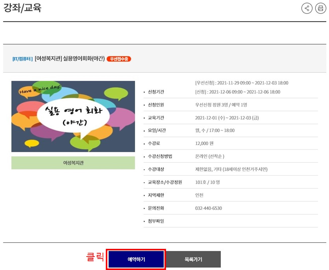
Task: Click the 월, 수 / 17:00 ~ 18:00 schedule
Action: click(215, 130)
